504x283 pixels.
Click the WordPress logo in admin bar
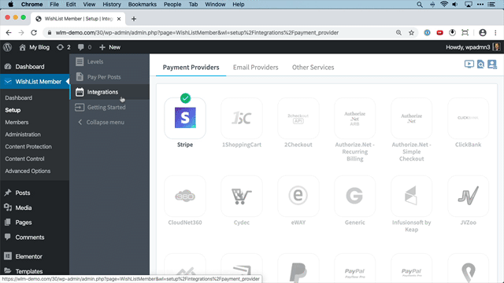[7, 47]
